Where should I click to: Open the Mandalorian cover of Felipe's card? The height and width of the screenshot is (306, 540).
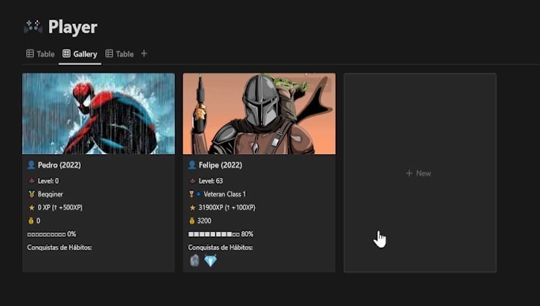click(259, 114)
